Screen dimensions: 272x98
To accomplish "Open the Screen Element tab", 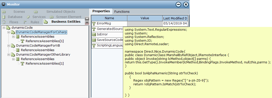I will pyautogui.click(x=69, y=17).
